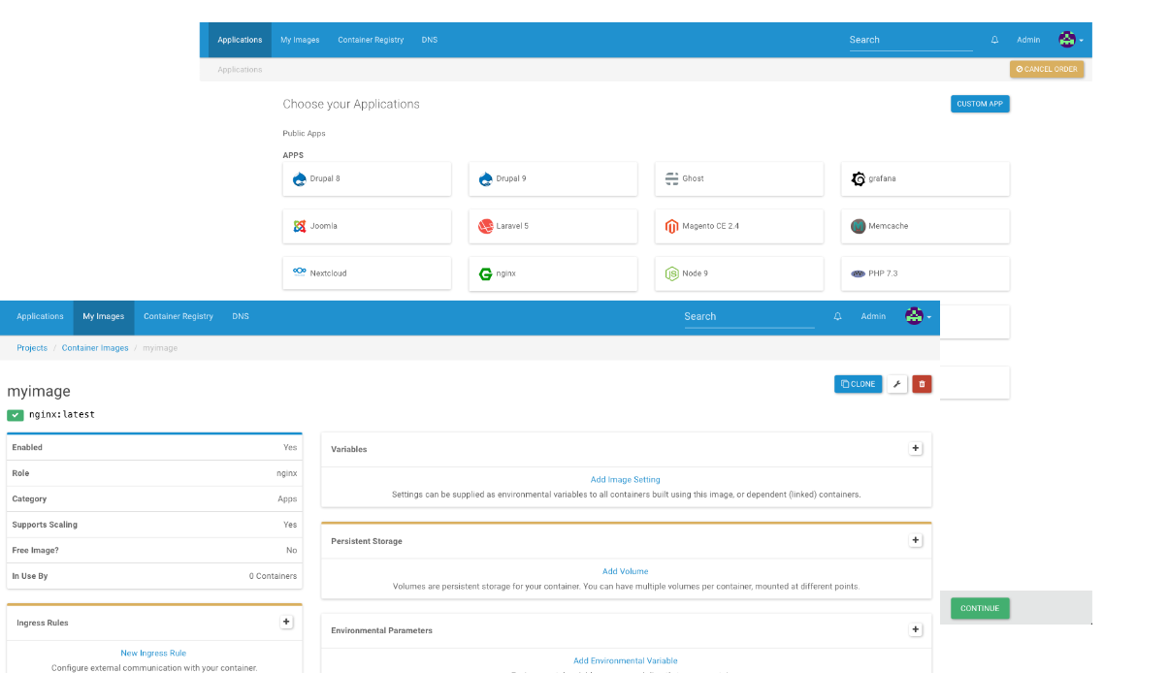Expand Variables with the plus button
The image size is (1169, 673).
coord(915,448)
